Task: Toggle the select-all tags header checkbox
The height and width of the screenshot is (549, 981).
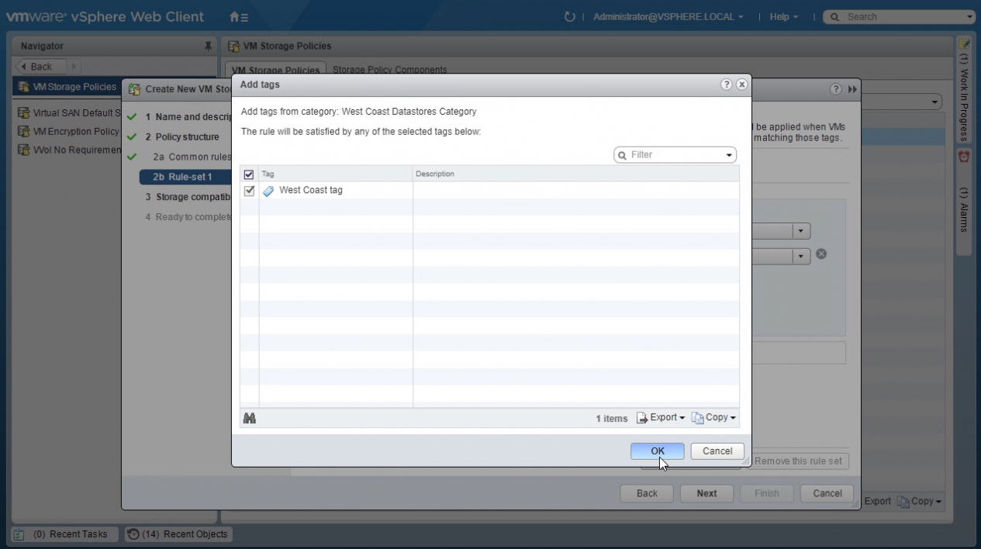Action: [249, 174]
